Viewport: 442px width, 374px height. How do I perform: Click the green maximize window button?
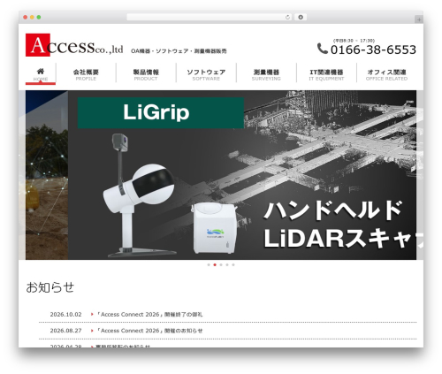click(39, 18)
